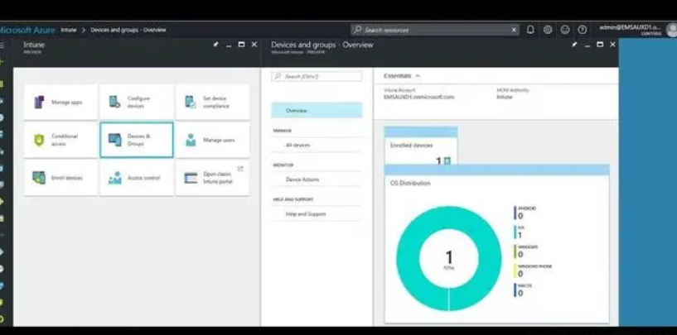This screenshot has width=677, height=335.
Task: Clear the Search resources box
Action: (x=514, y=30)
